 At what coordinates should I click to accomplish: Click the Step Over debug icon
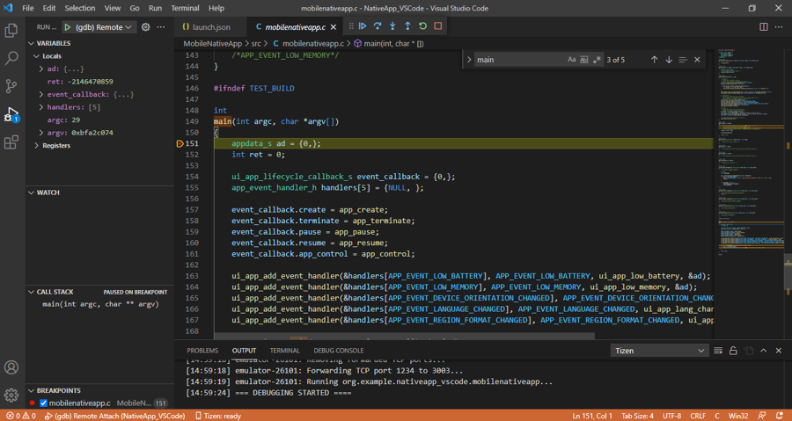(x=378, y=26)
